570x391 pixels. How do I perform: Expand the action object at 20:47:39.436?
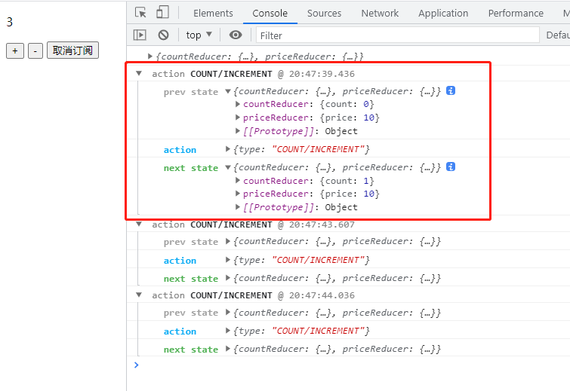(x=227, y=148)
